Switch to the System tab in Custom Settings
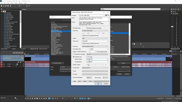The image size is (182, 102). (85, 81)
